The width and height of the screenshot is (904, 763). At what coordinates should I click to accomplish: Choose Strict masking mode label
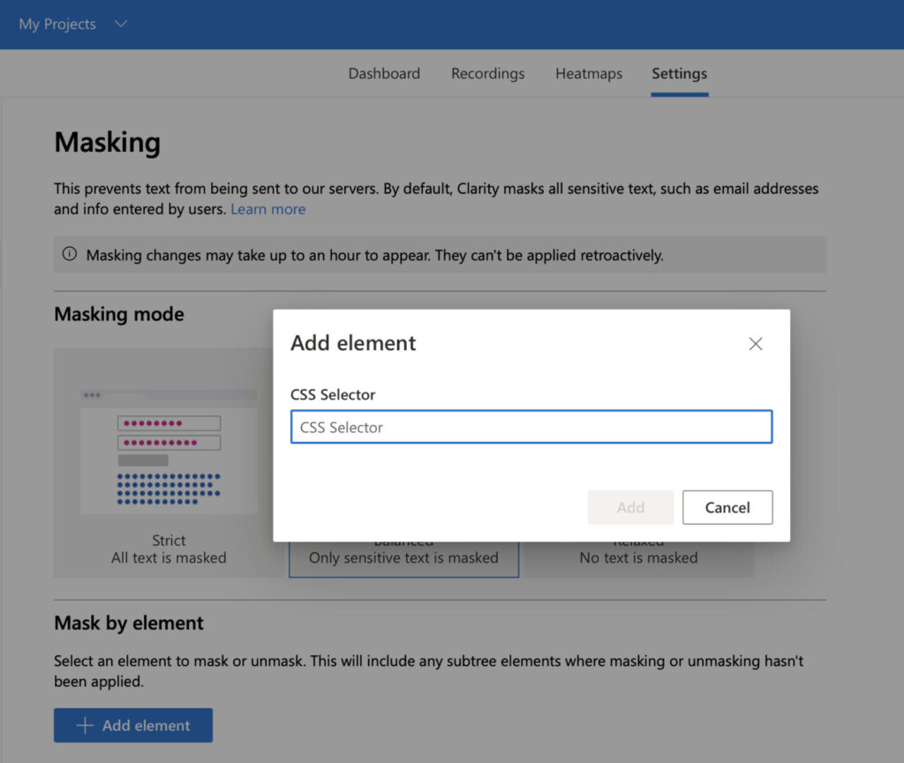pyautogui.click(x=169, y=541)
